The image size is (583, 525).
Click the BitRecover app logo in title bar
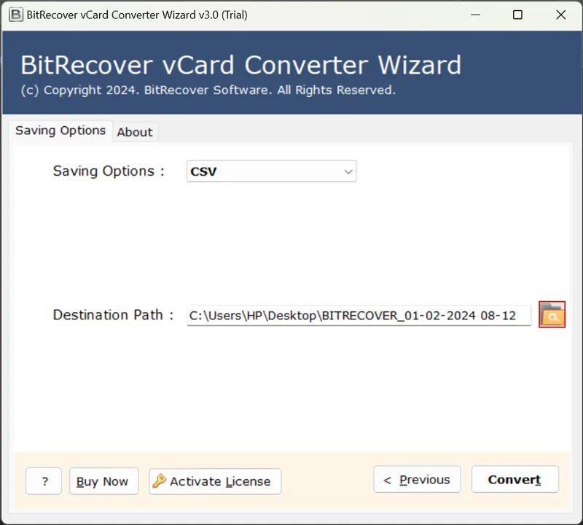(x=15, y=15)
